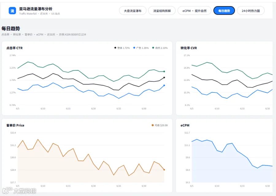Viewport: 276px width, 196px height.
Task: Select the active 每日趋势 tab
Action: 224,11
